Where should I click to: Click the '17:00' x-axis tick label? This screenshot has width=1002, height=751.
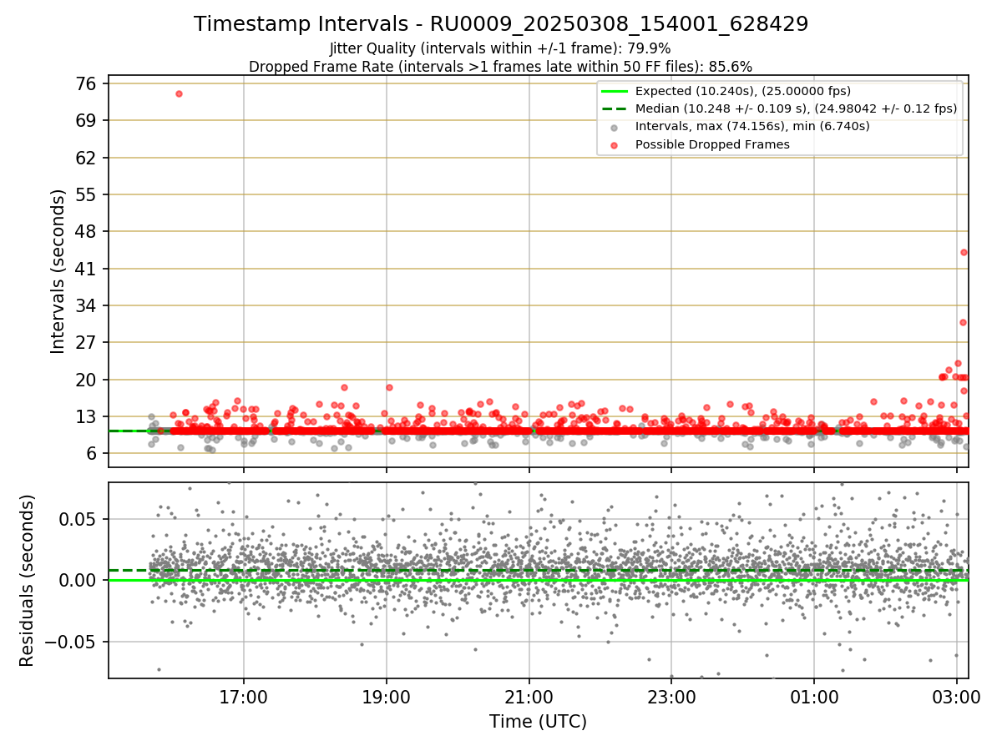point(244,696)
